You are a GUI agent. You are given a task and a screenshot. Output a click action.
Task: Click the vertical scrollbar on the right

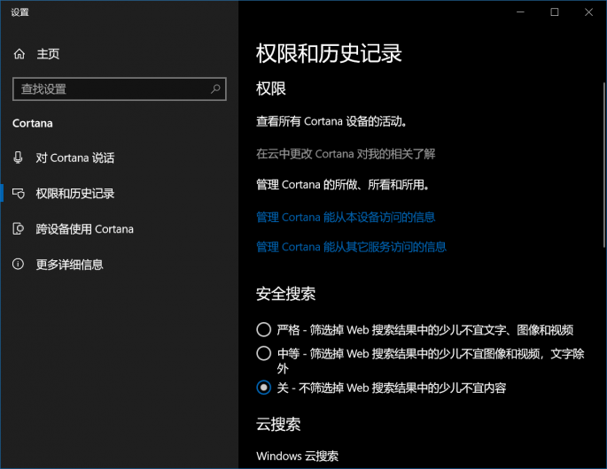[603, 165]
